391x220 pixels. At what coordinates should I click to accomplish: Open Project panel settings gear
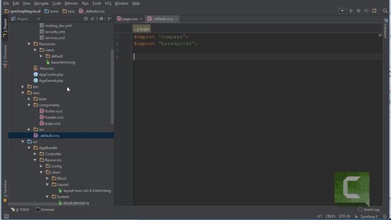coord(102,19)
